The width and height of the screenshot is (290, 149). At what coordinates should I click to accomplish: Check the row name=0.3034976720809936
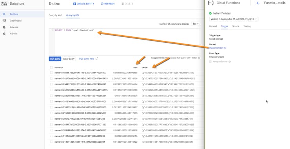point(51,124)
